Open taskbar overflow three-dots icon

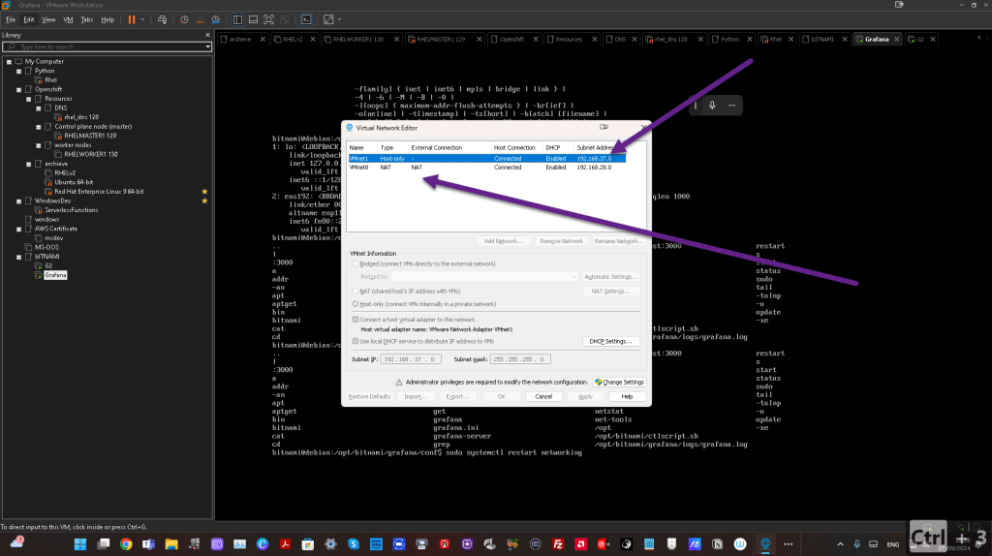point(788,544)
